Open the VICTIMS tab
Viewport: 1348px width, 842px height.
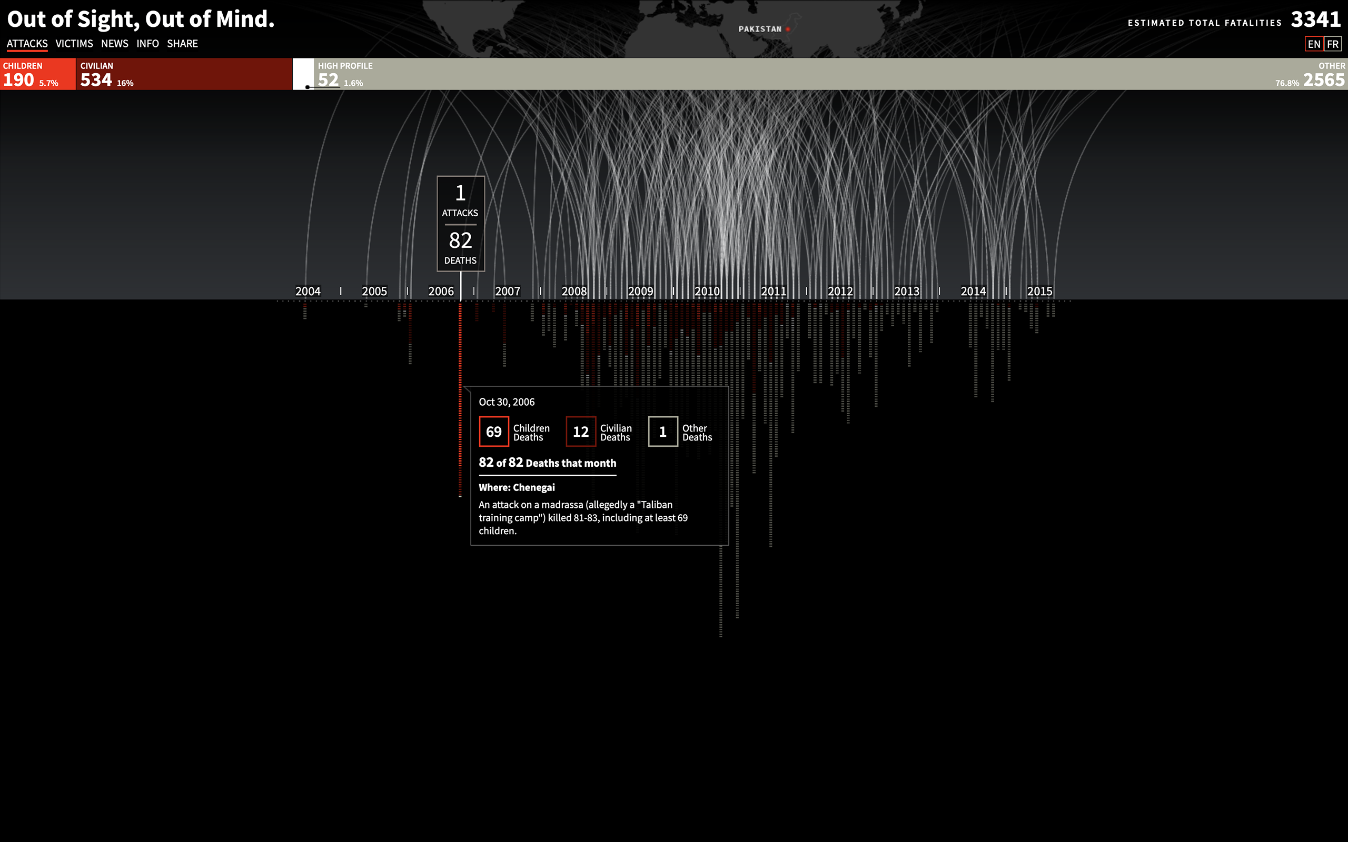74,44
